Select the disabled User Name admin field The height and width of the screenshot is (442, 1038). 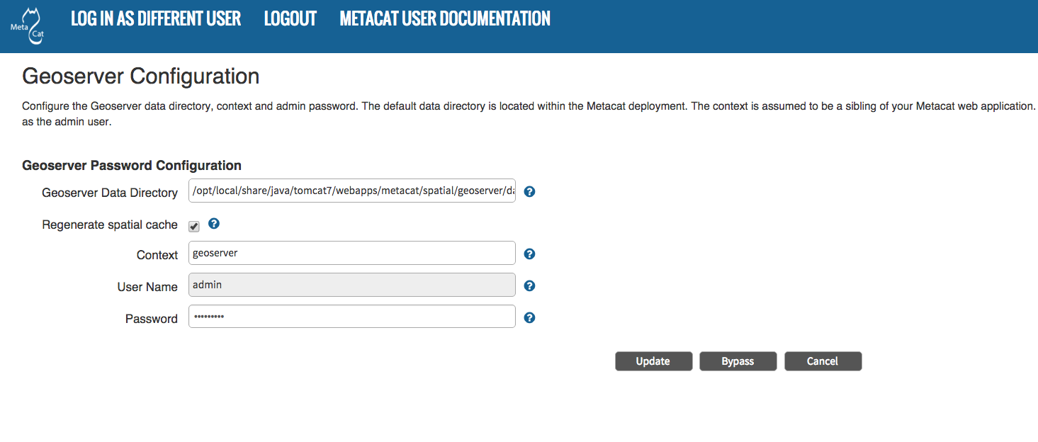pos(352,285)
